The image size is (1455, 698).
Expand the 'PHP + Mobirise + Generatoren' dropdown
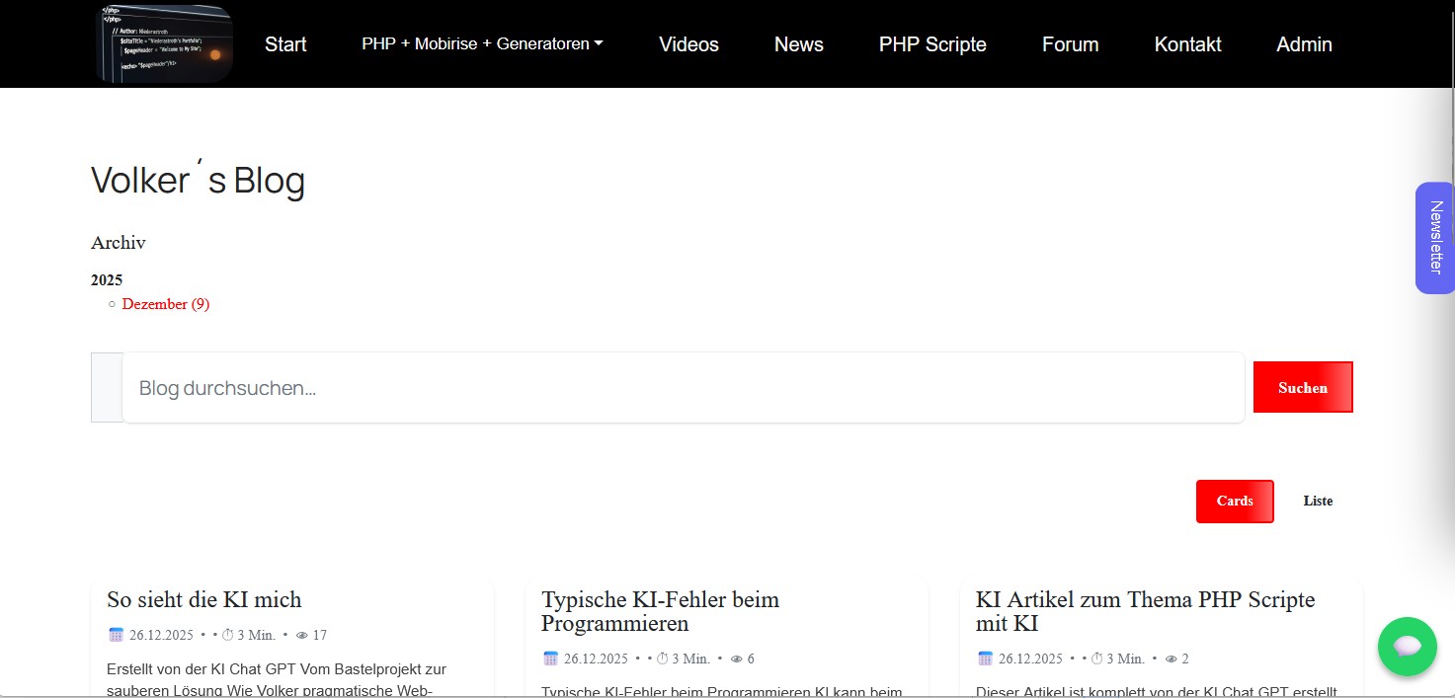482,43
